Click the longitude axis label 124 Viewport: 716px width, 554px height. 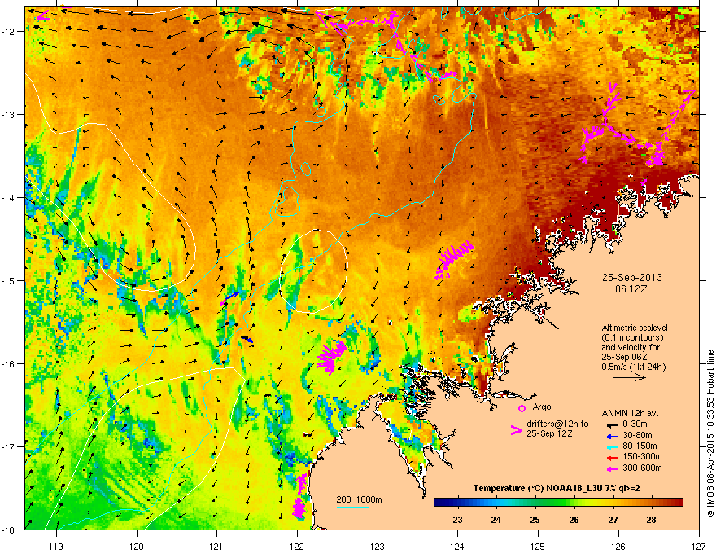tap(457, 546)
